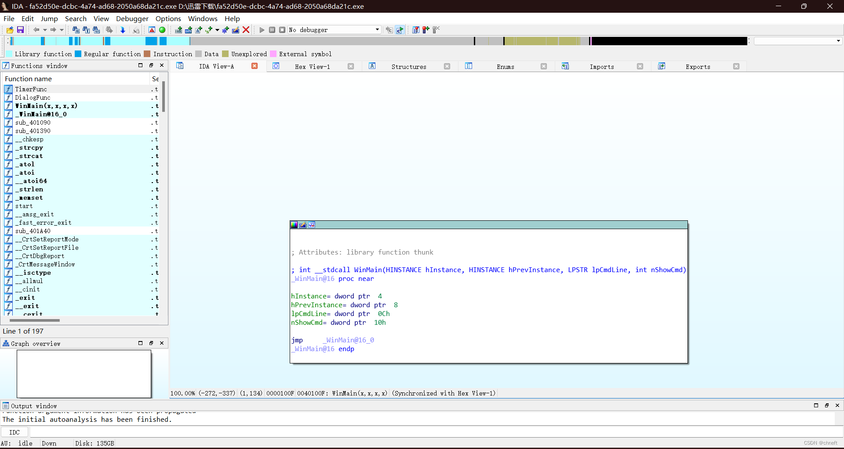Close the Output window panel
Screen dimensions: 844x449
tap(837, 406)
